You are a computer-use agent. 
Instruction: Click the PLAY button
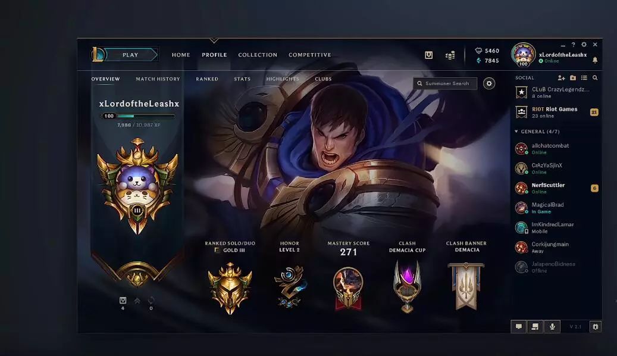130,55
